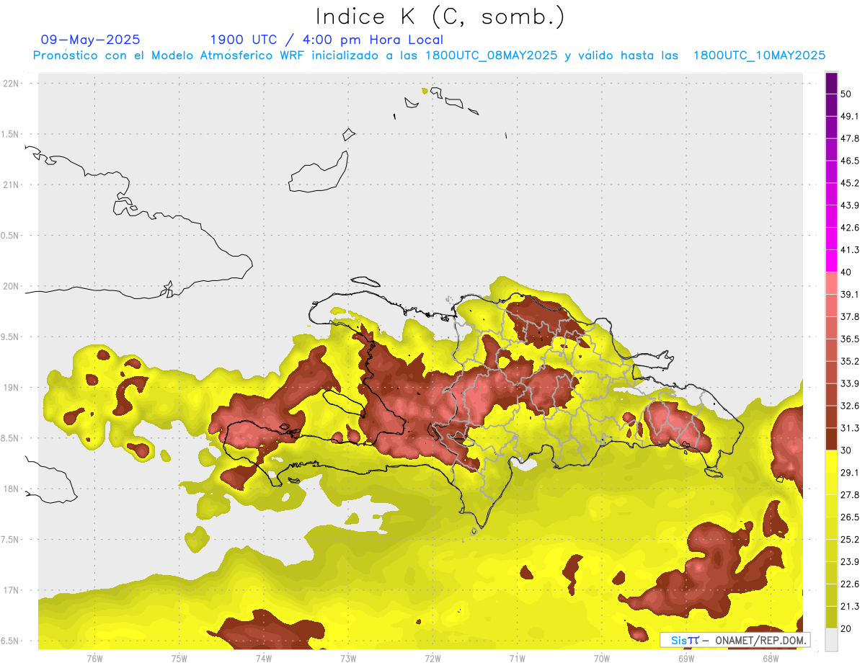Click the colorbar value "50"

click(846, 94)
